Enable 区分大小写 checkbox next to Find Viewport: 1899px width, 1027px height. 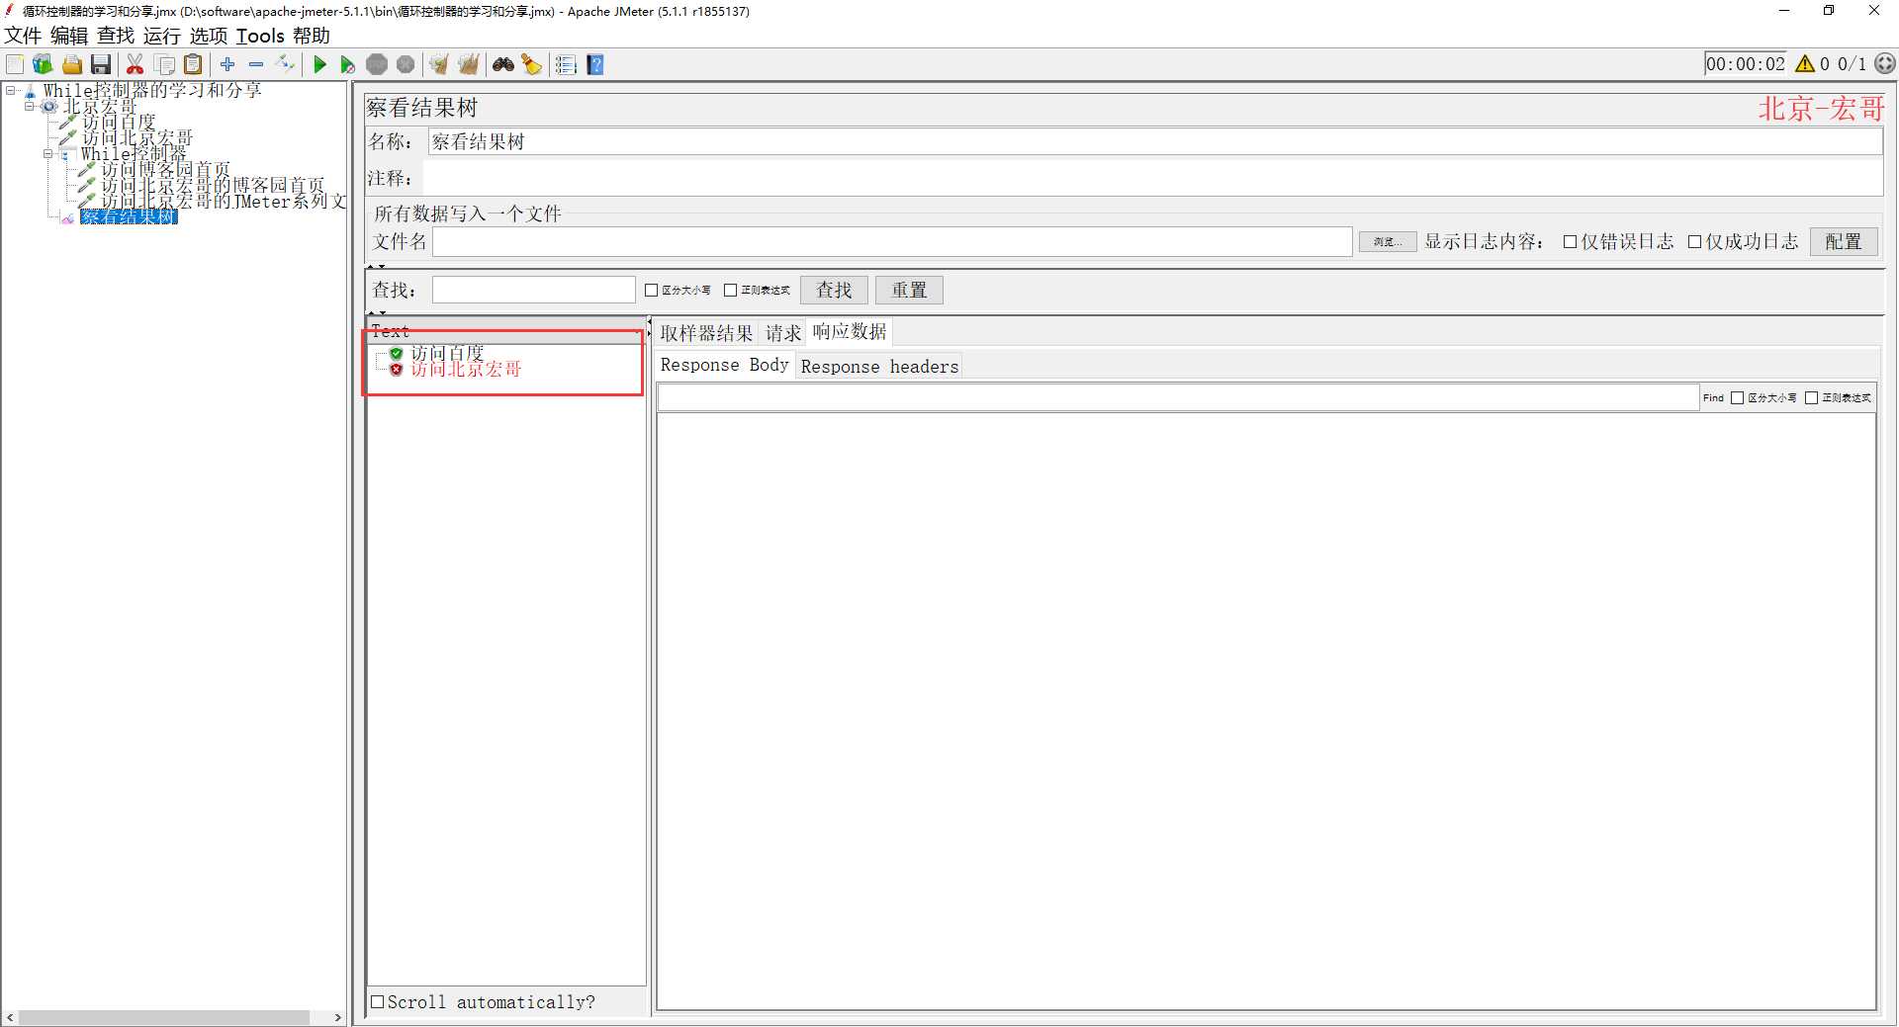(x=1737, y=398)
